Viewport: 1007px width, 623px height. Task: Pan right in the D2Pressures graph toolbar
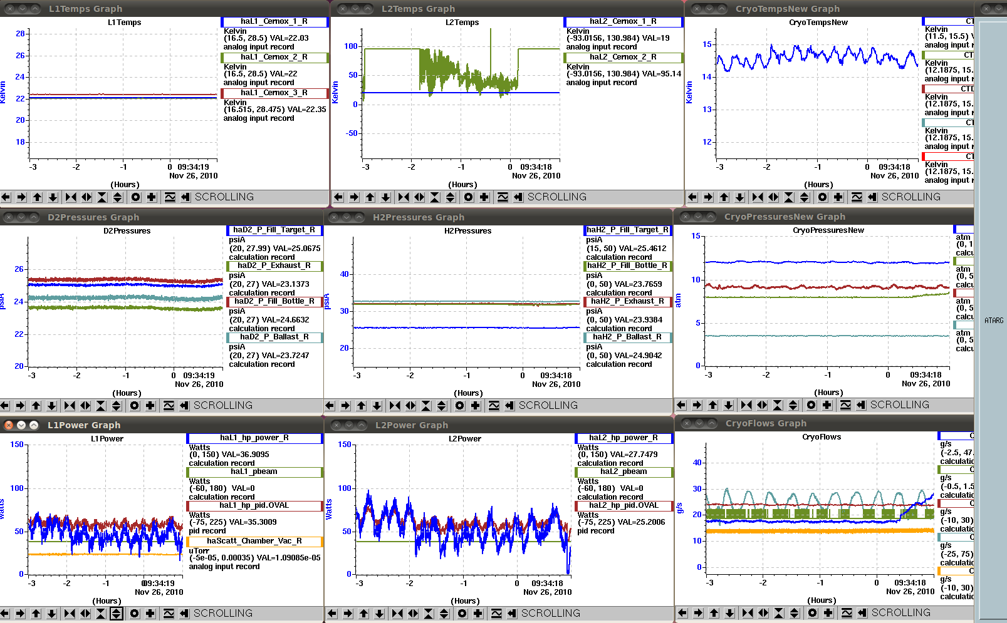click(x=20, y=406)
